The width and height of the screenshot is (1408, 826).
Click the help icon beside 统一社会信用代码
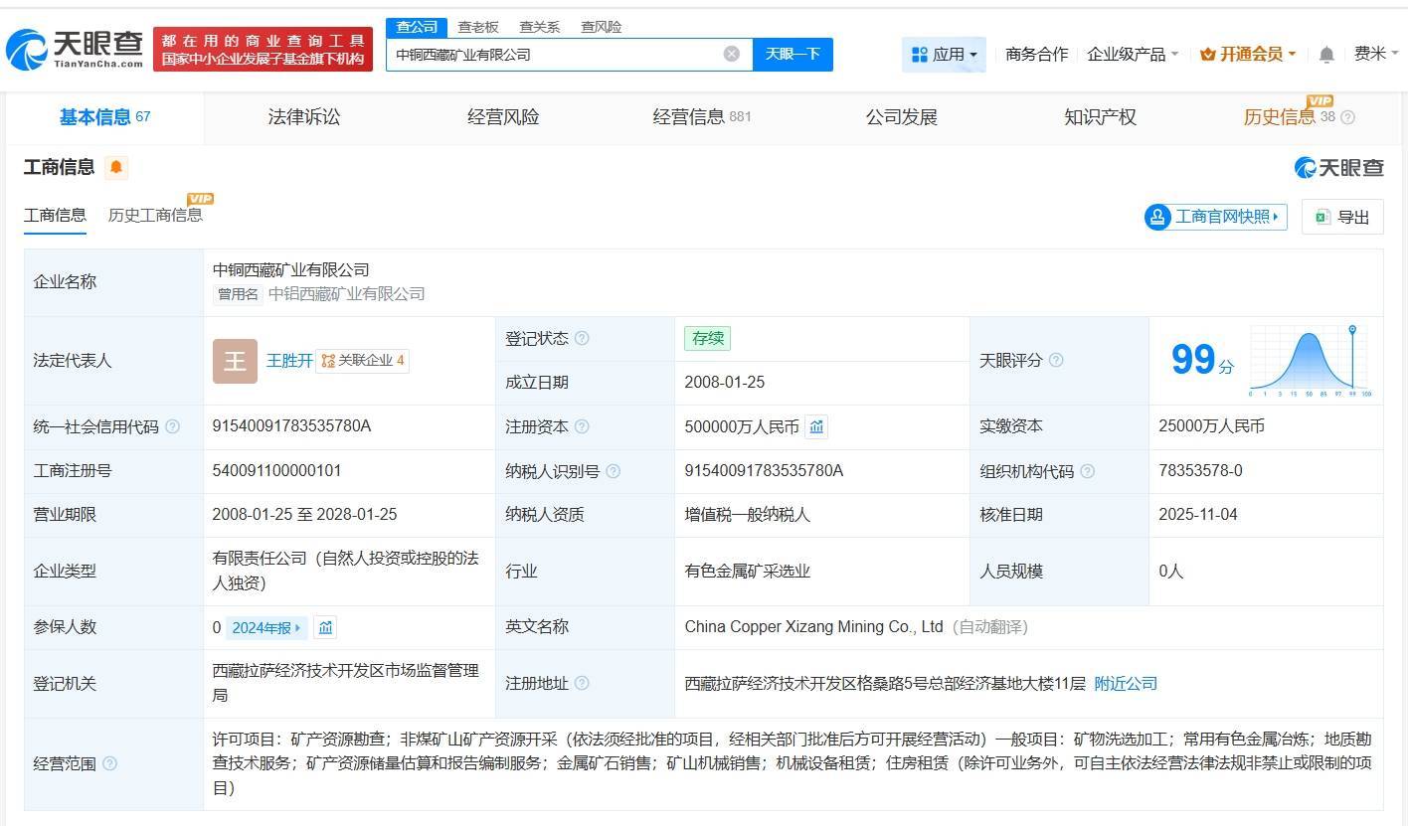click(173, 425)
